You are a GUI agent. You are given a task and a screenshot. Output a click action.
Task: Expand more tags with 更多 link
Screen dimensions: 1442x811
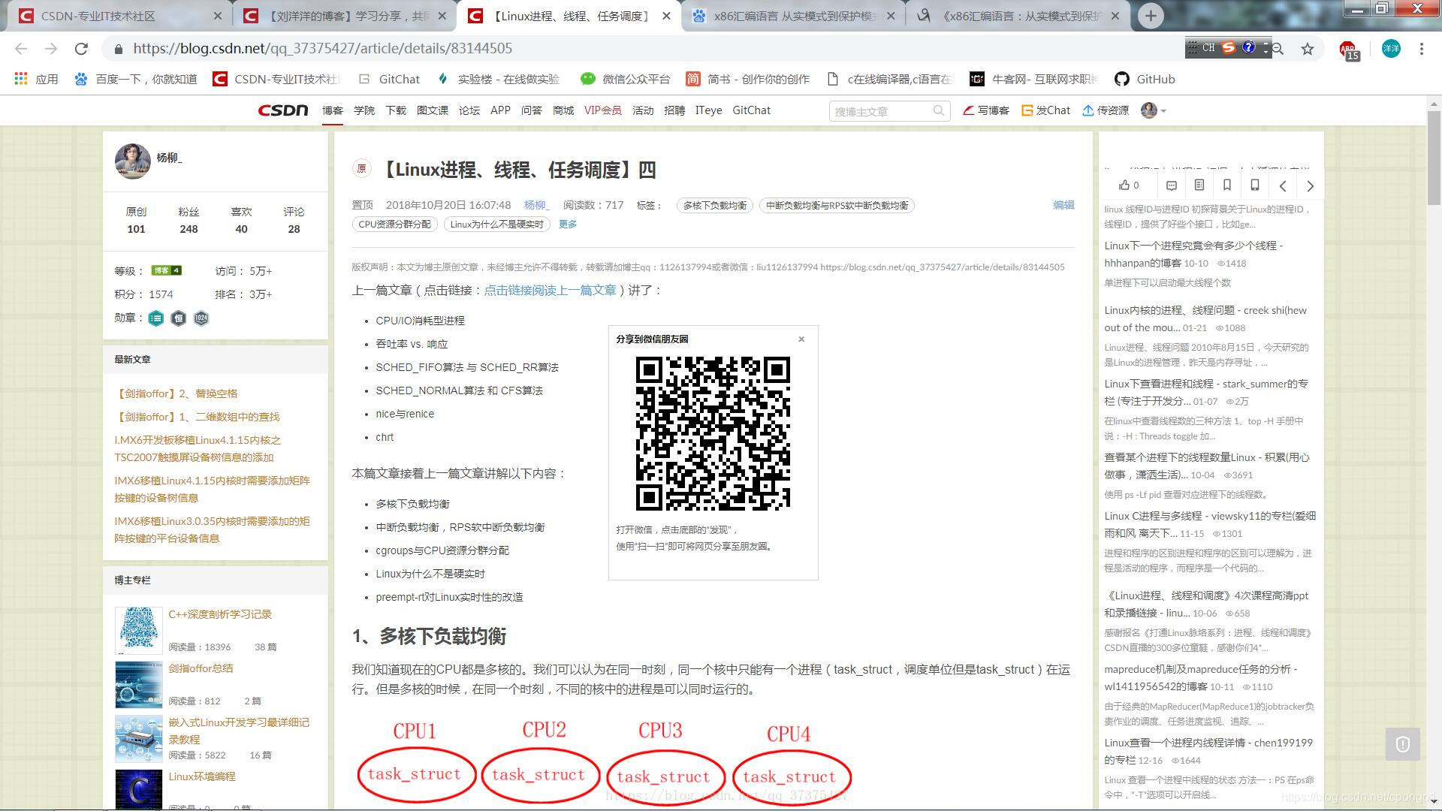pyautogui.click(x=568, y=224)
